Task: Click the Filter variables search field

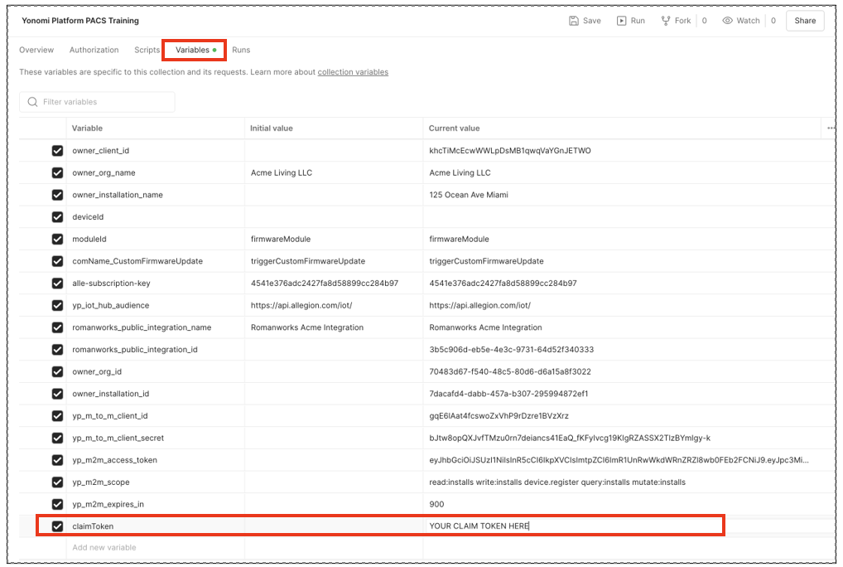Action: [x=104, y=102]
